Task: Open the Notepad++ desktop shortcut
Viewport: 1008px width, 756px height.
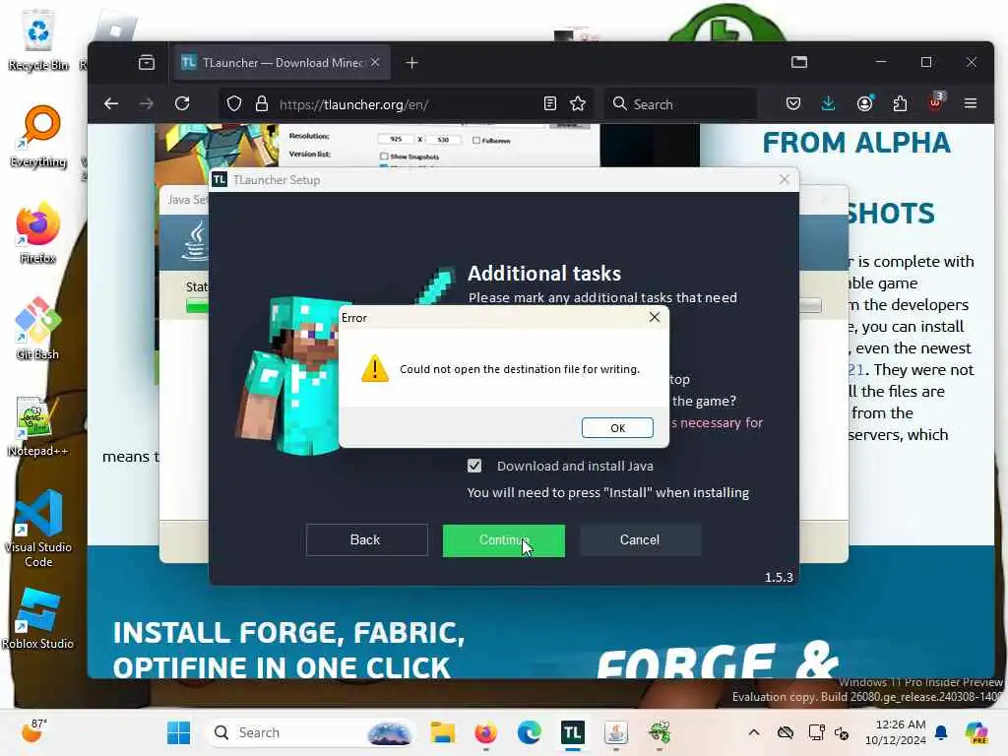Action: (38, 425)
